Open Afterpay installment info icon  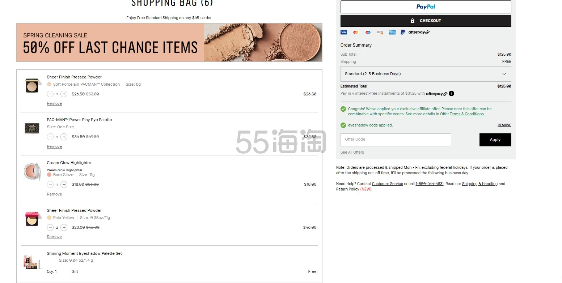tap(451, 94)
